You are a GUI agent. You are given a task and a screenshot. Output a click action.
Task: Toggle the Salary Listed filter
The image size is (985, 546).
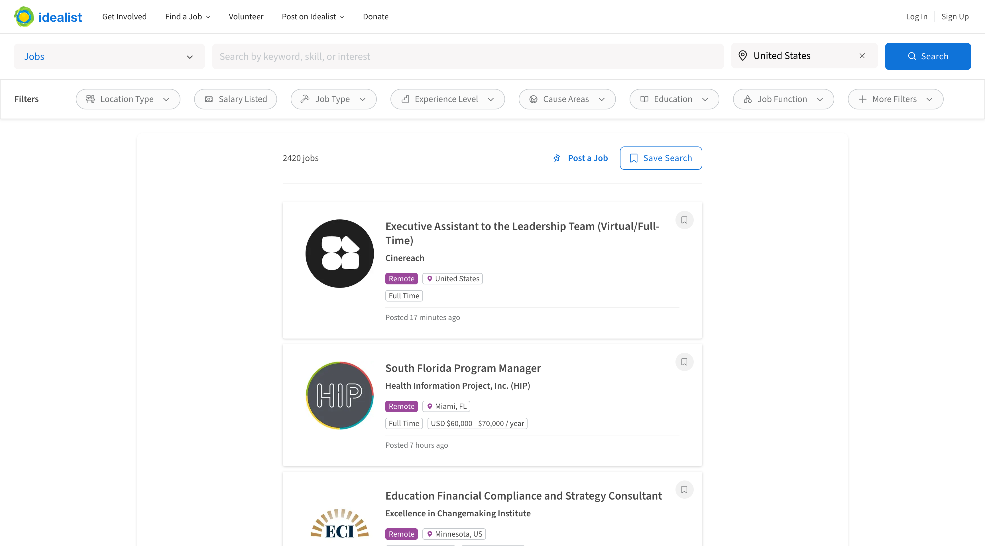point(235,99)
